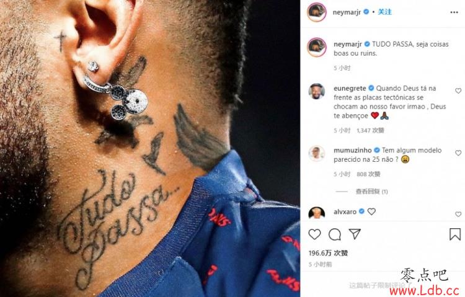The height and width of the screenshot is (297, 465).
Task: Open the three-dot more options menu
Action: tap(454, 12)
